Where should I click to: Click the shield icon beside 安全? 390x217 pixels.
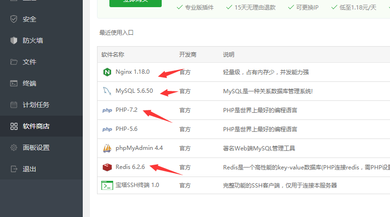pos(14,19)
